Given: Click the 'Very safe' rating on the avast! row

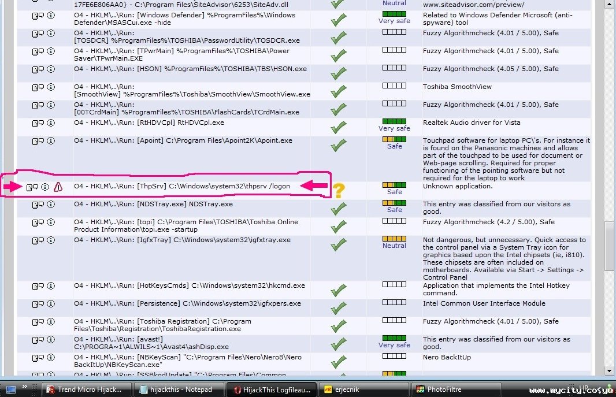Looking at the screenshot, I should [x=394, y=345].
